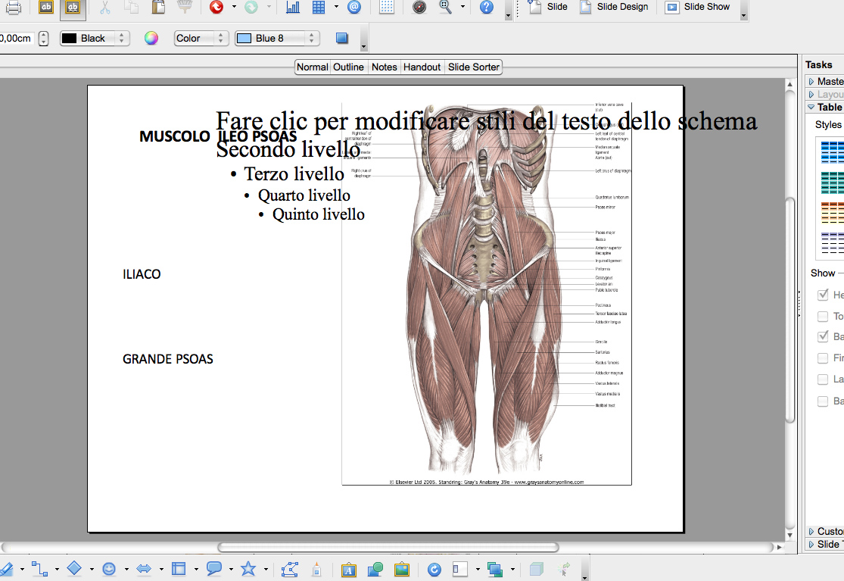Switch to the Outline view tab
Viewport: 844px width, 581px height.
click(x=348, y=67)
